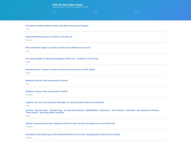The width and height of the screenshot is (191, 143).
Task: Click the source tag under Guillermo Del Toro headline
Action: (x=28, y=106)
